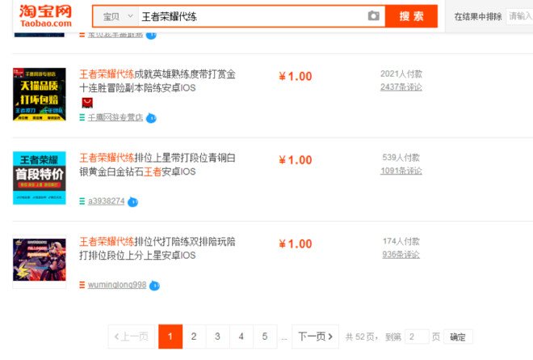The height and width of the screenshot is (360, 533).
Task: Open listing 排位上星带打段位青铜白 title
Action: pyautogui.click(x=157, y=165)
